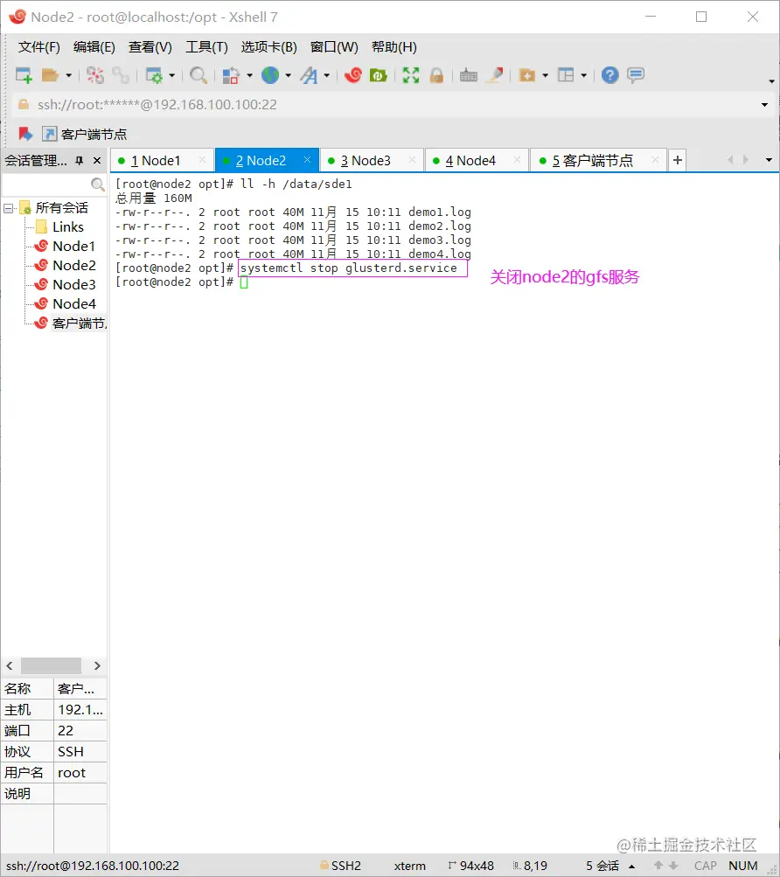Close the 2 Node2 tab
780x877 pixels.
pyautogui.click(x=307, y=160)
